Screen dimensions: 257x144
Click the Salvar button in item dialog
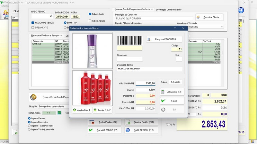(x=172, y=101)
